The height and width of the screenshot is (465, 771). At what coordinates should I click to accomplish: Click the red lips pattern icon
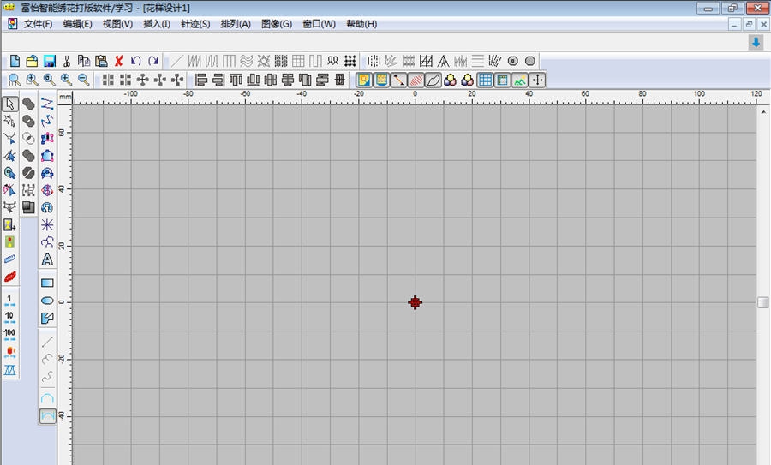(9, 277)
